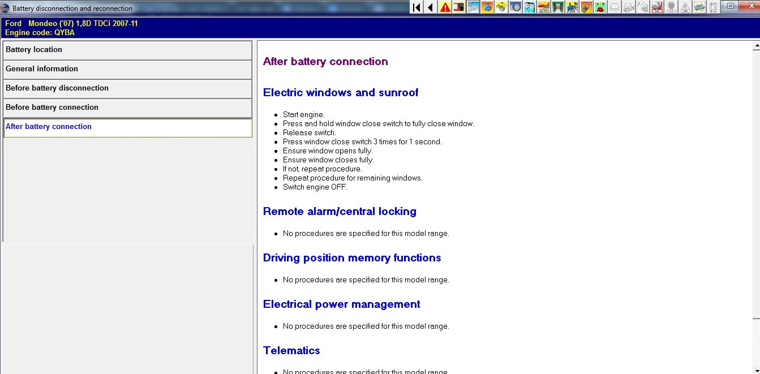The height and width of the screenshot is (374, 760).
Task: Open the Battery location section
Action: pos(127,50)
